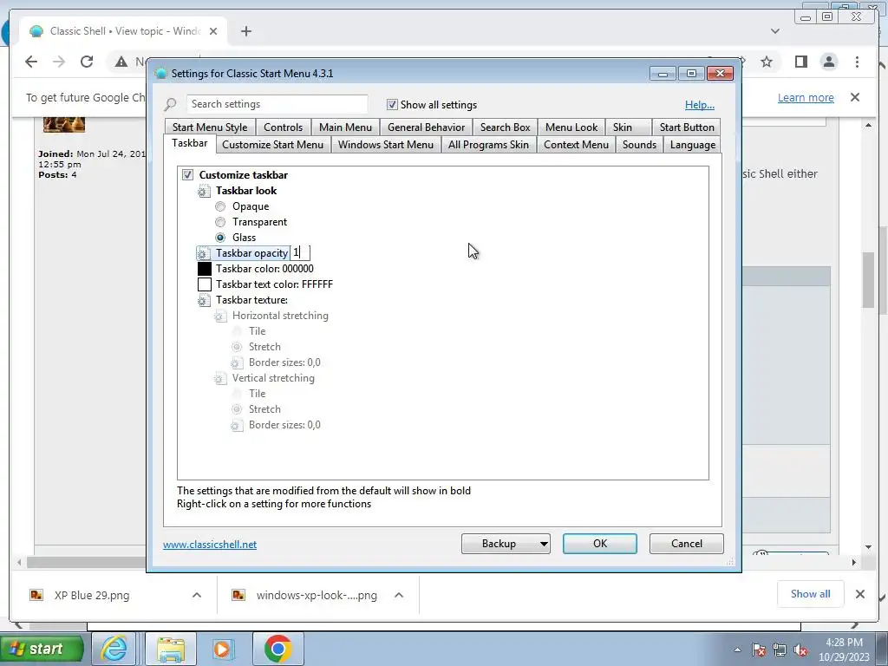Open the Main Menu tab
This screenshot has width=888, height=666.
click(345, 127)
